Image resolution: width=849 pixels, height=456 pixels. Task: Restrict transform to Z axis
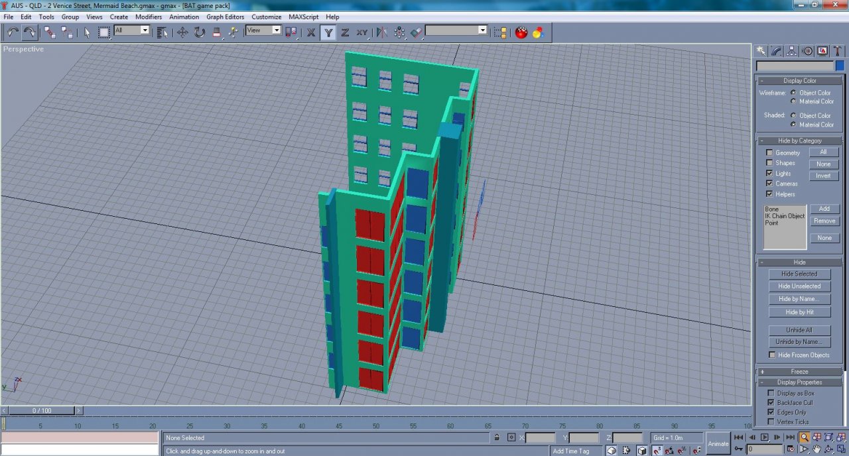[345, 32]
